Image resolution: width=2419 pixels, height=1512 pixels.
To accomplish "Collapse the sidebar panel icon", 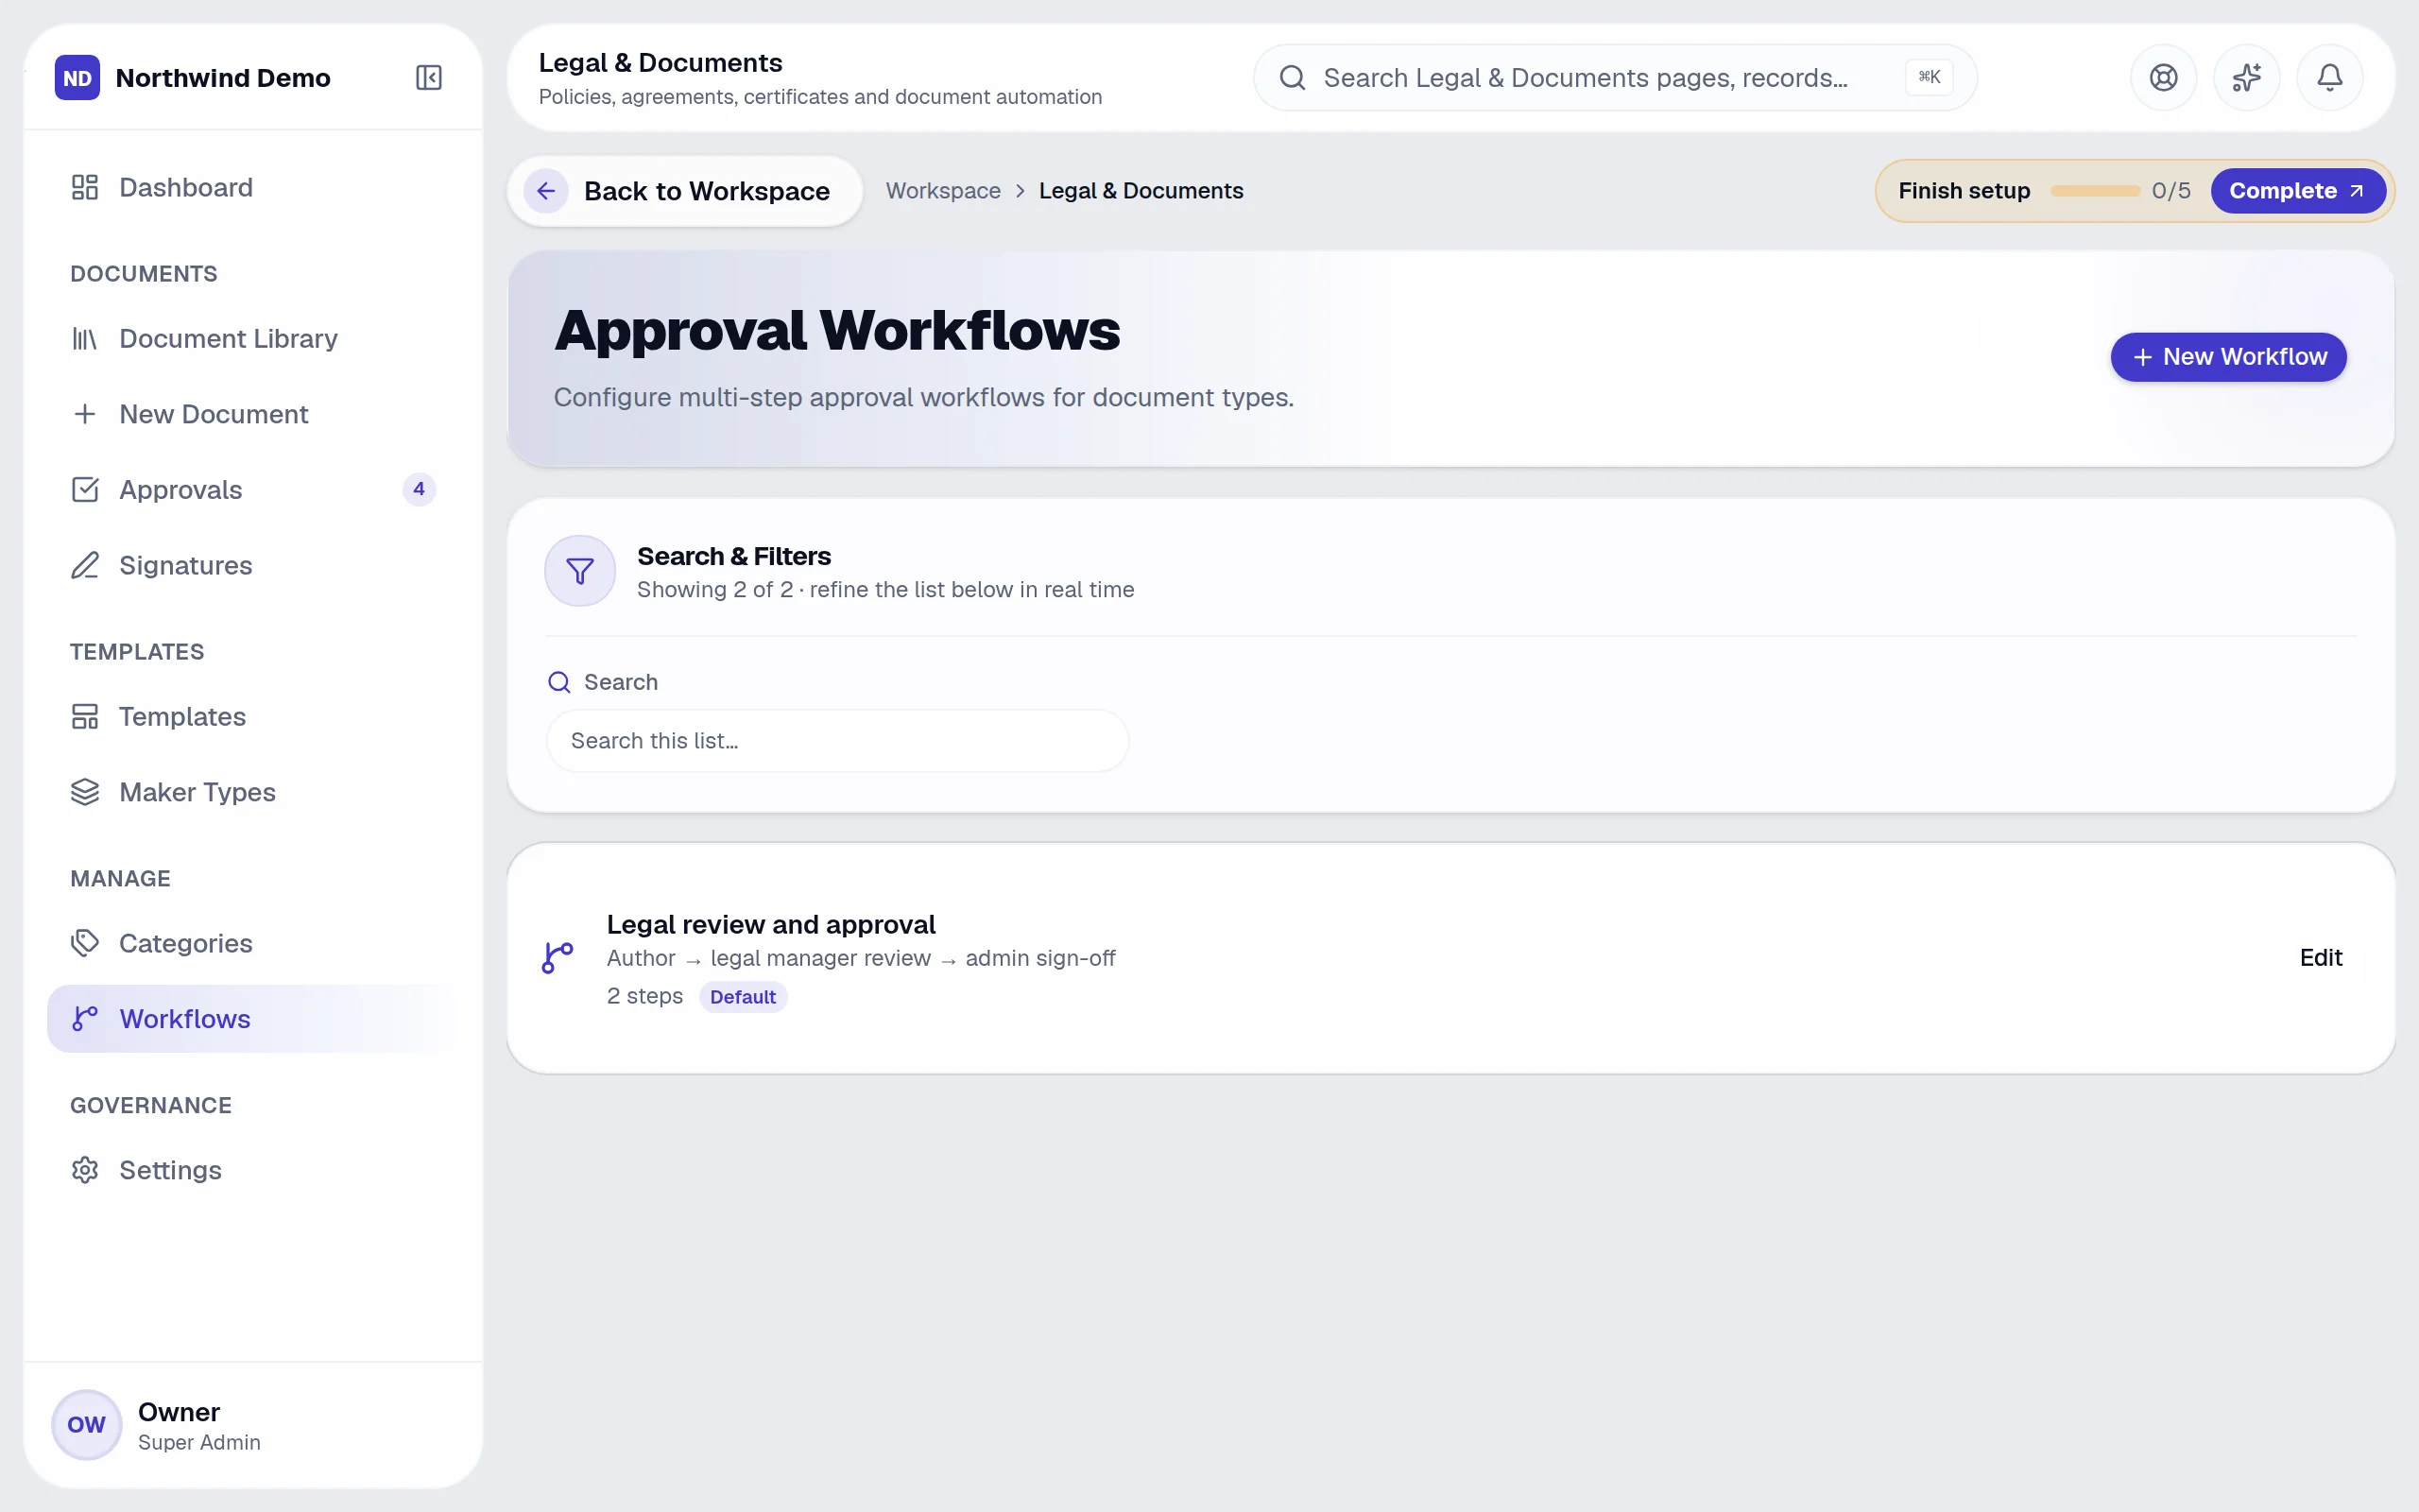I will click(x=429, y=78).
